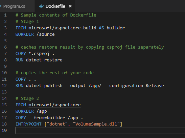Click line number 12 in the gutter
This screenshot has height=138, width=185.
coord(4,86)
